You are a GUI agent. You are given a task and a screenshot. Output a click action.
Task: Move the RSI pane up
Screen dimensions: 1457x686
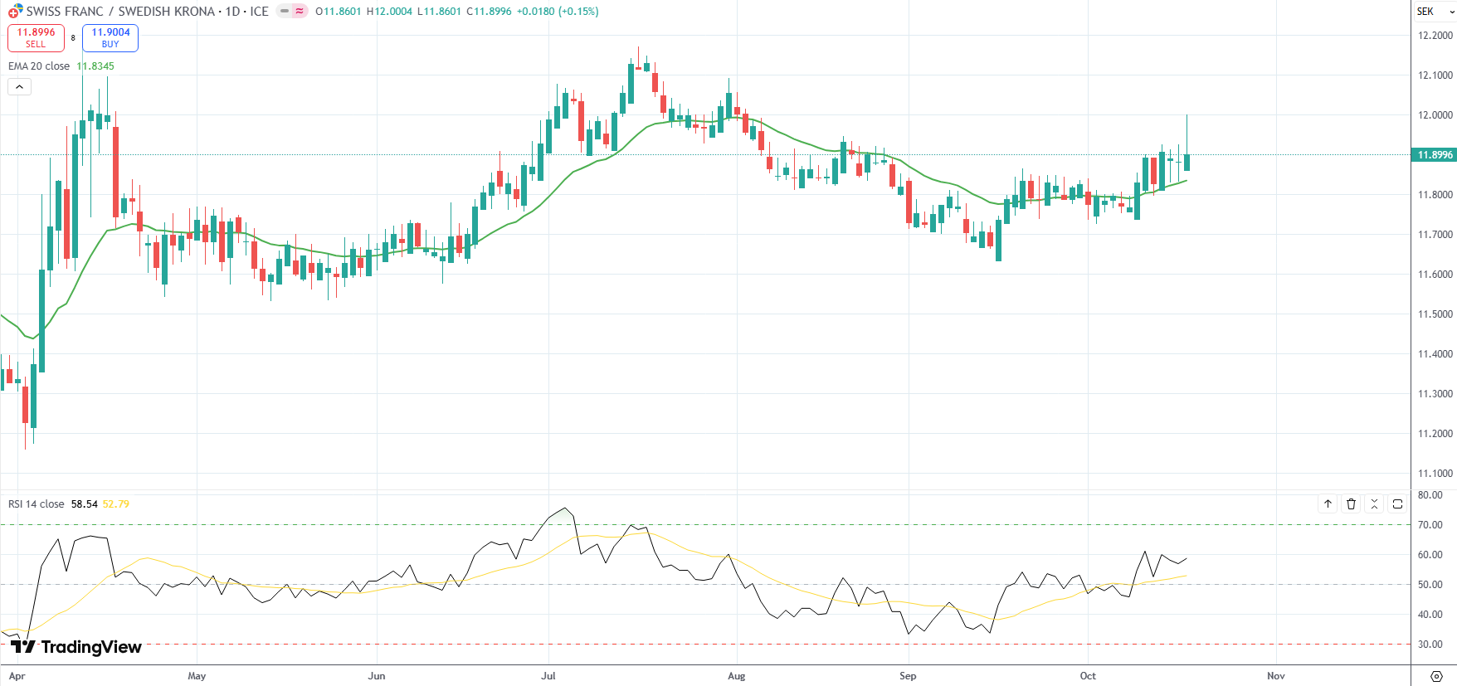[x=1328, y=504]
